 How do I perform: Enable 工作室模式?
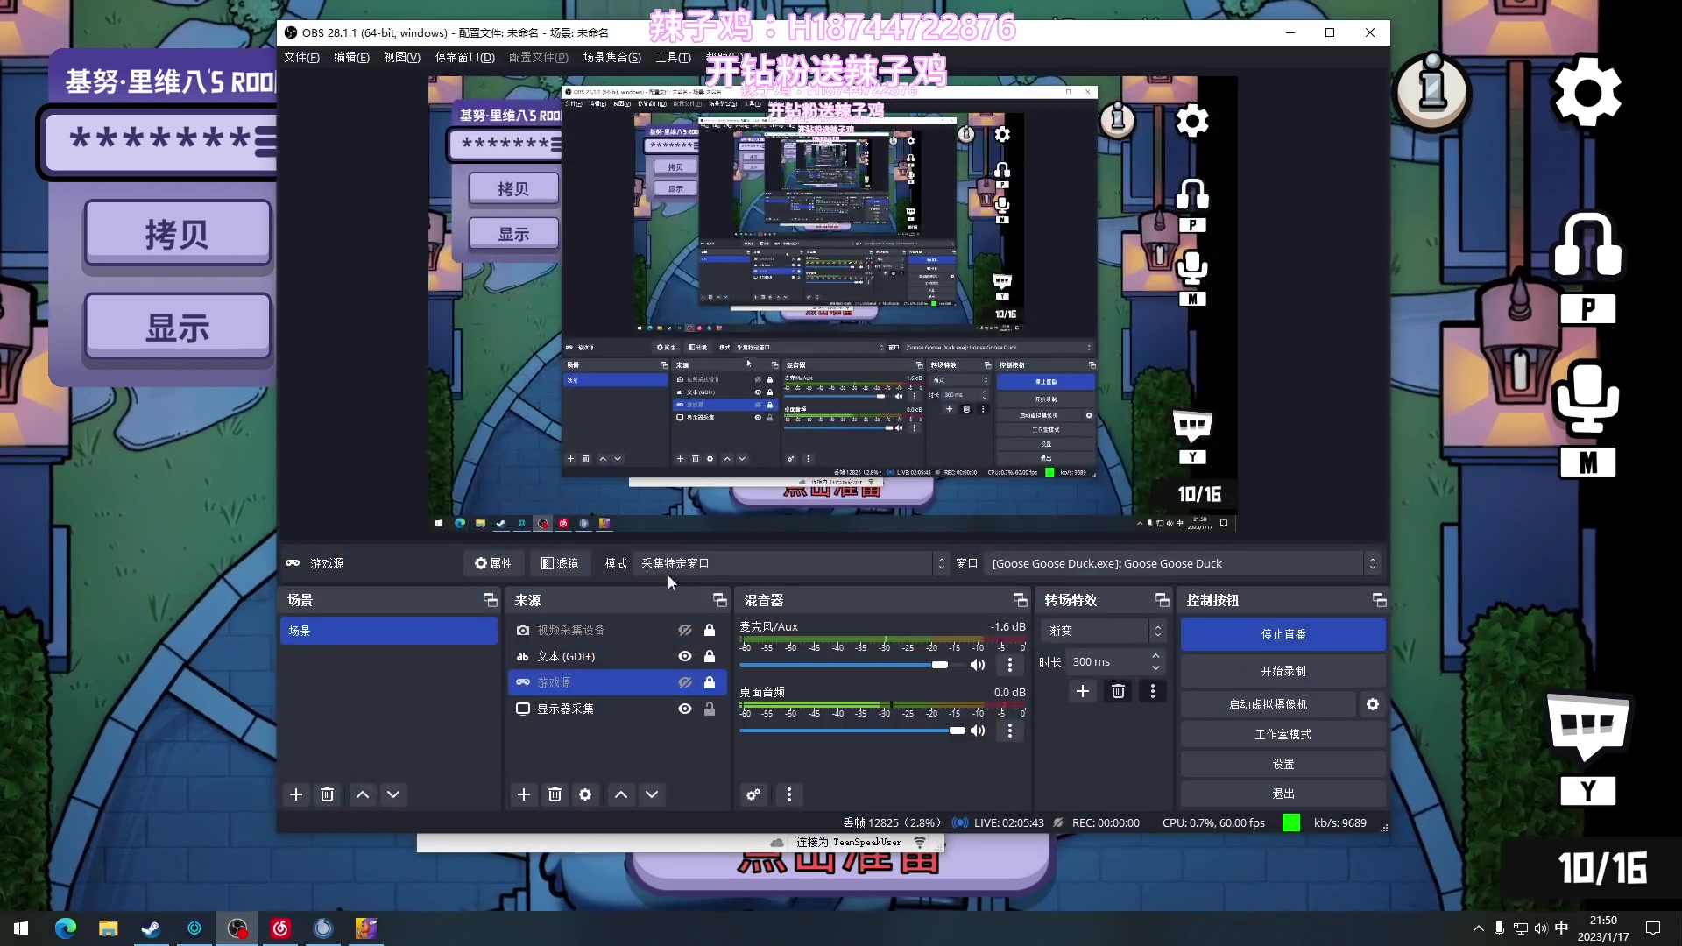coord(1283,734)
